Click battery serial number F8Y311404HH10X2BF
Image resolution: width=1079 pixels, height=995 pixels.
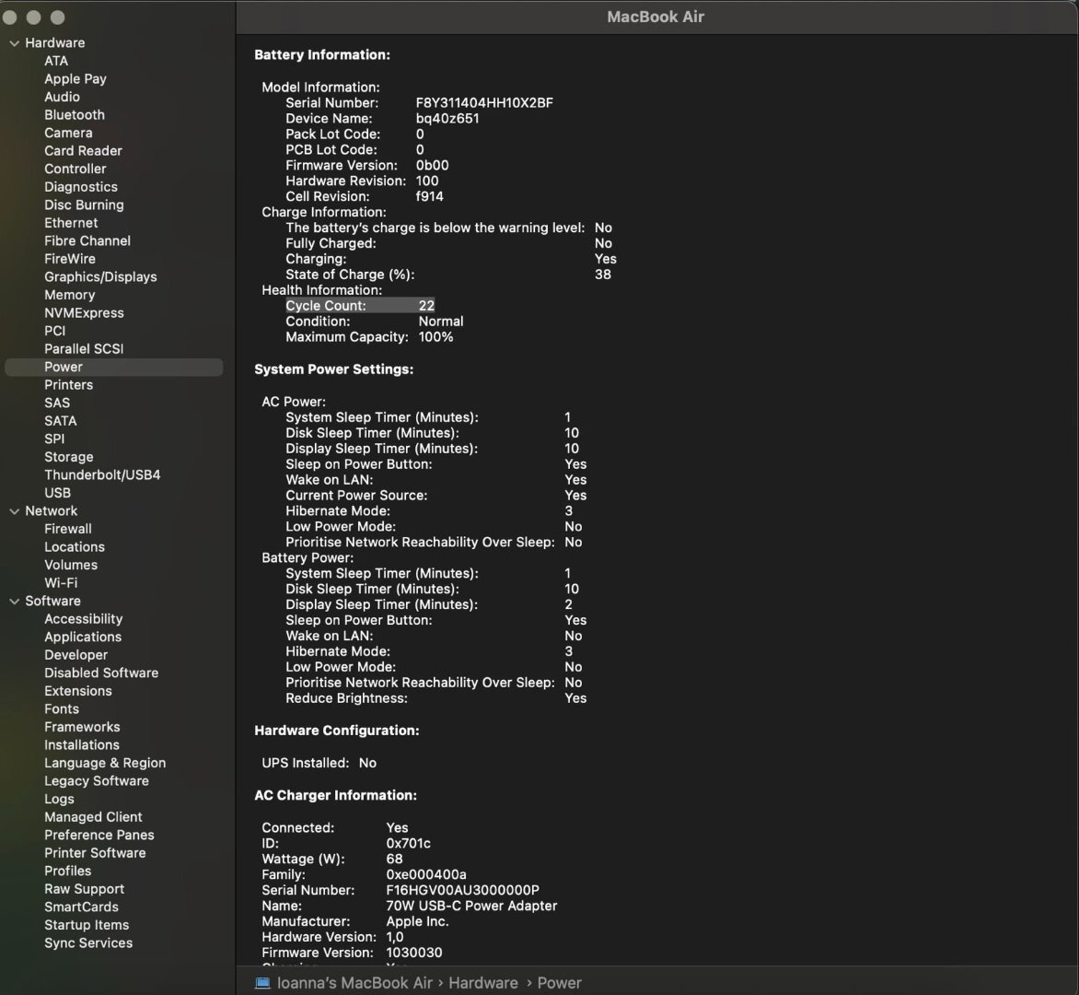tap(484, 102)
